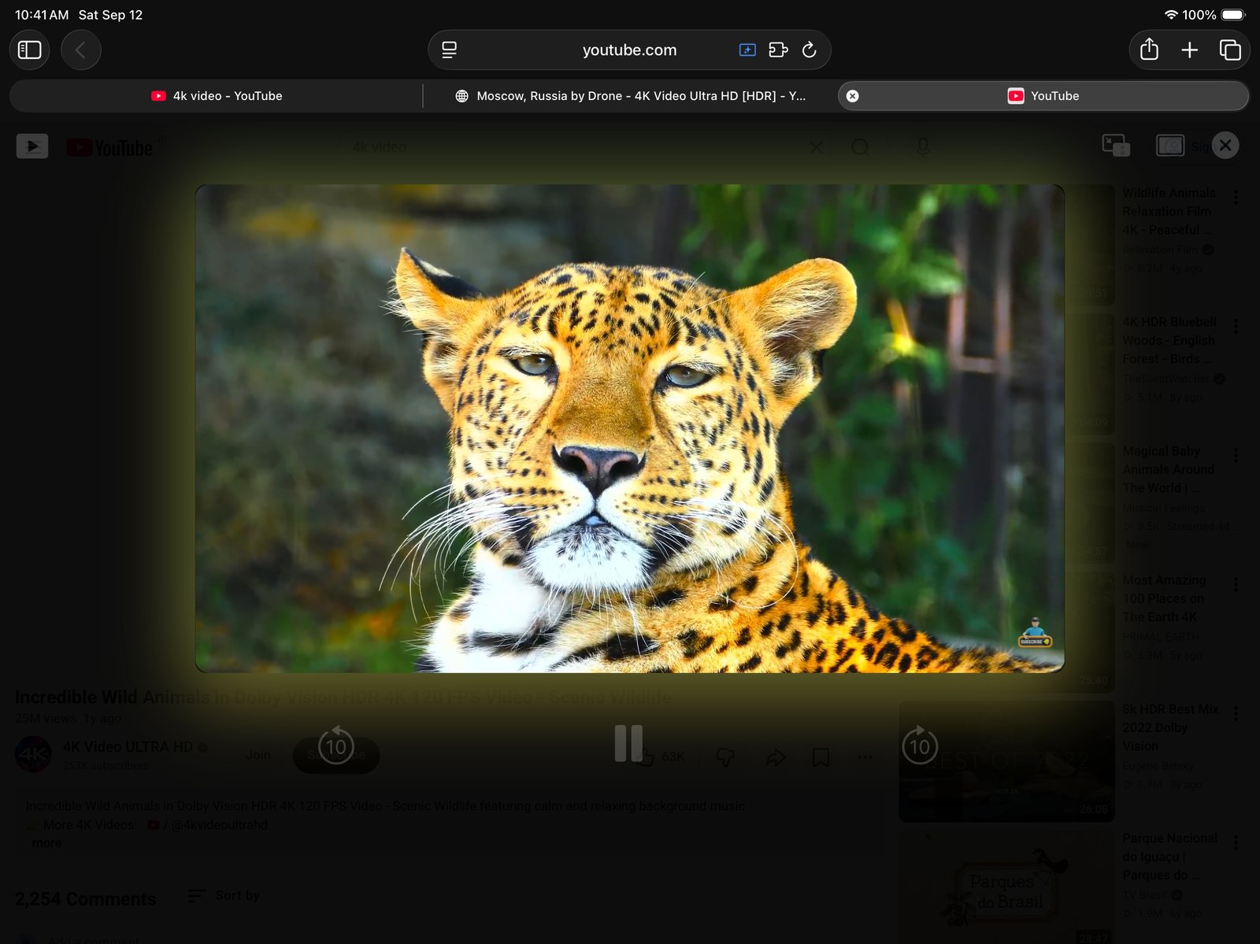Click the YouTube profile icon next to Sign in
This screenshot has height=944, width=1260.
point(1170,146)
